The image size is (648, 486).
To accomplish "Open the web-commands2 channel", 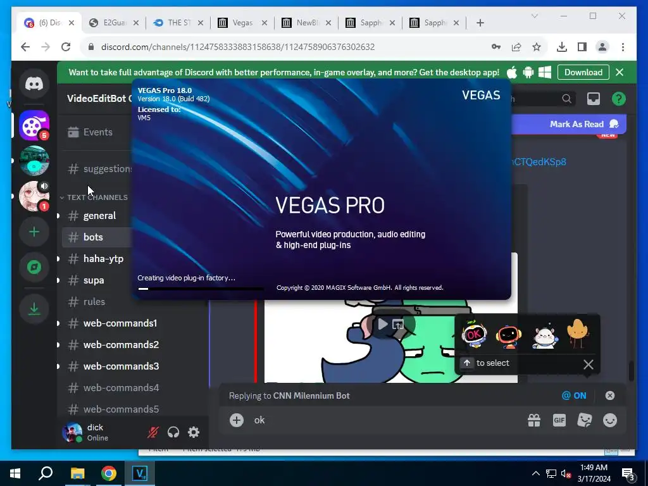I will pos(133,345).
